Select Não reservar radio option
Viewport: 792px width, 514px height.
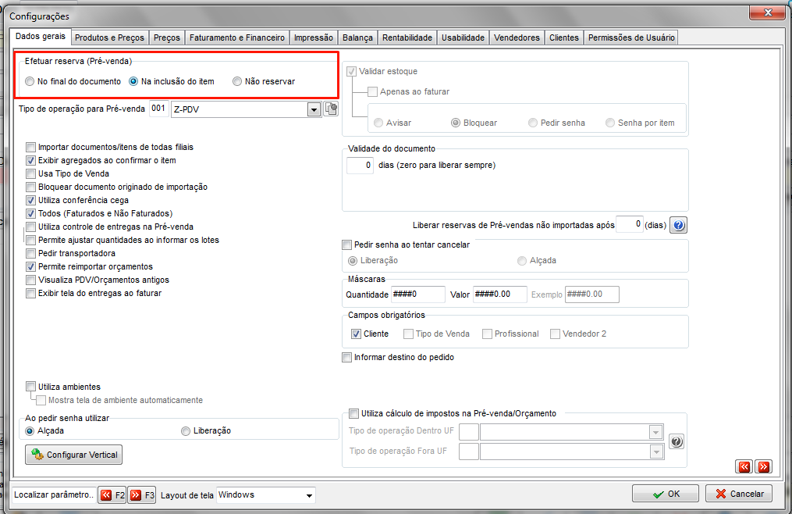tap(237, 81)
